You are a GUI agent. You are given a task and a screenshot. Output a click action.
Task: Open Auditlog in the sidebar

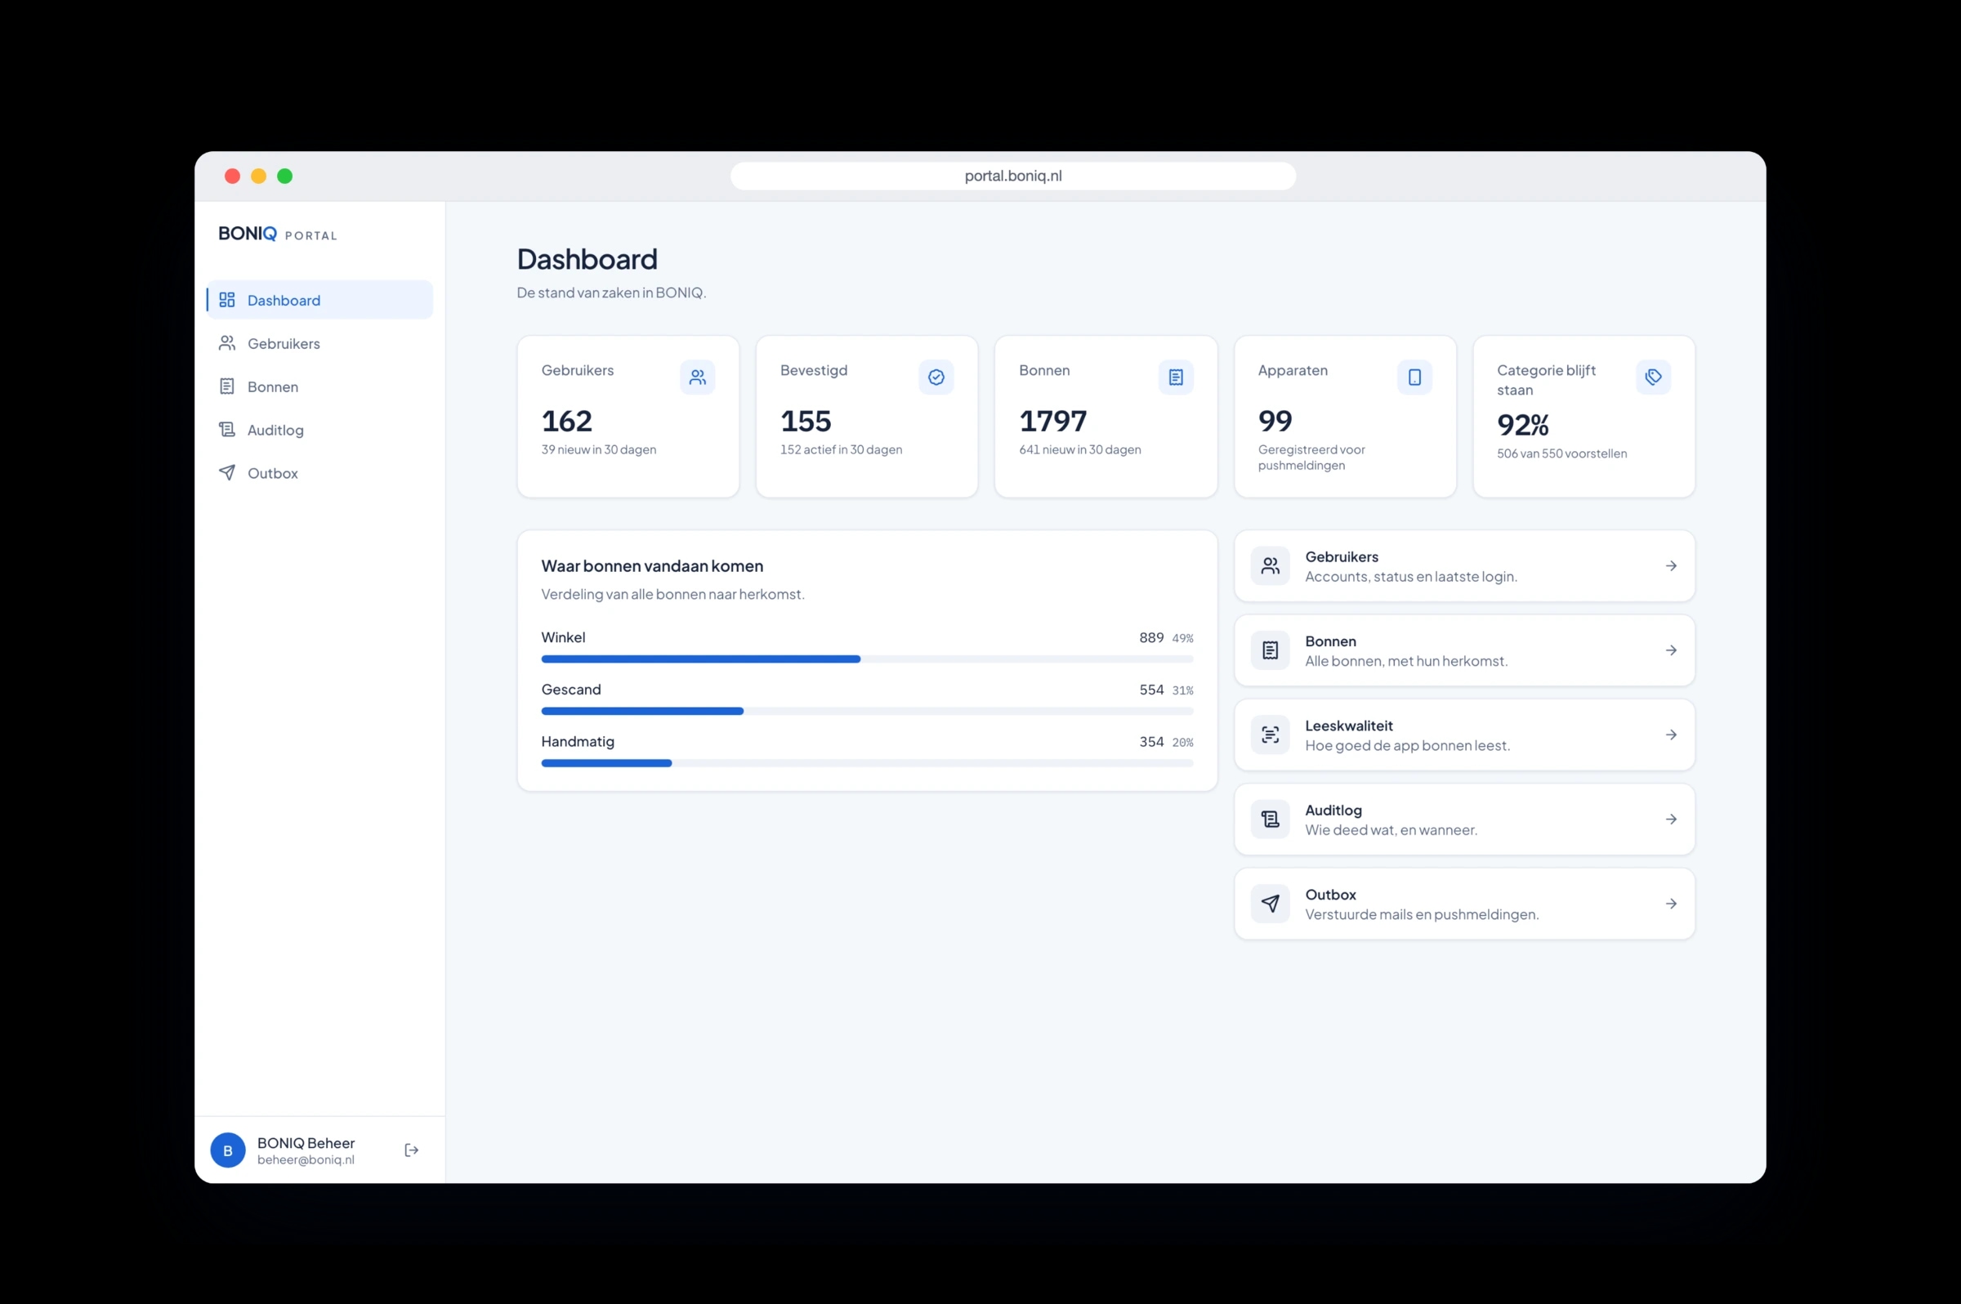[x=319, y=429]
